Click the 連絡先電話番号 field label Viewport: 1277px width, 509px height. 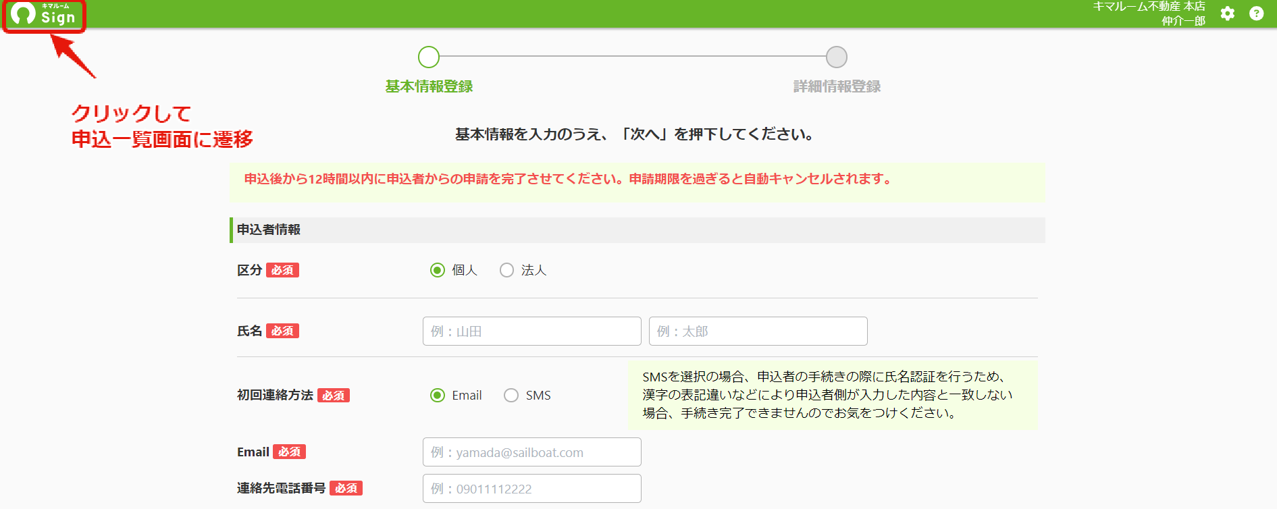click(281, 488)
